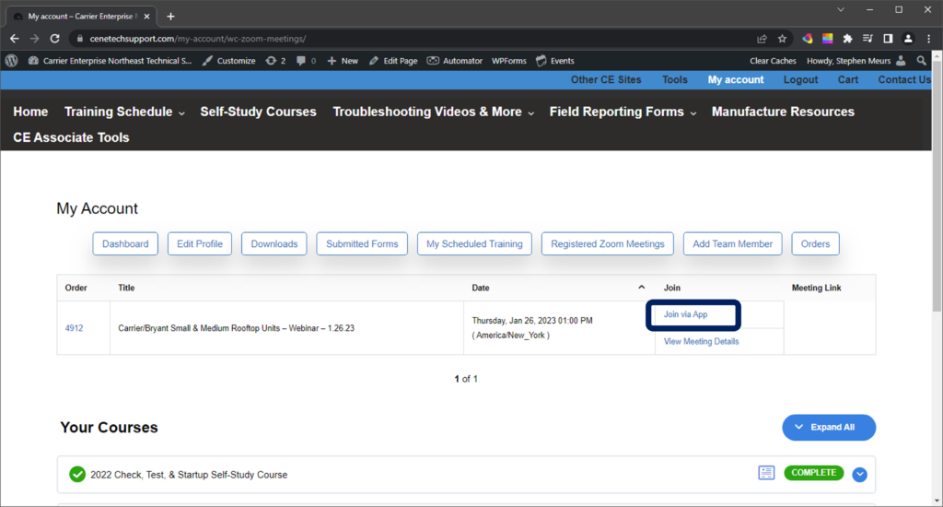Click the tab search chevron in title bar
This screenshot has width=943, height=507.
coord(841,9)
